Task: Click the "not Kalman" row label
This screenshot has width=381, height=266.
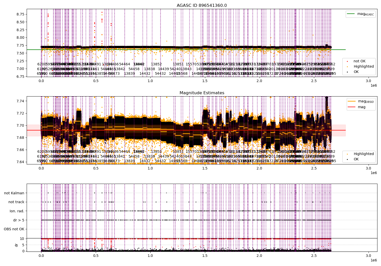Action: coord(14,193)
